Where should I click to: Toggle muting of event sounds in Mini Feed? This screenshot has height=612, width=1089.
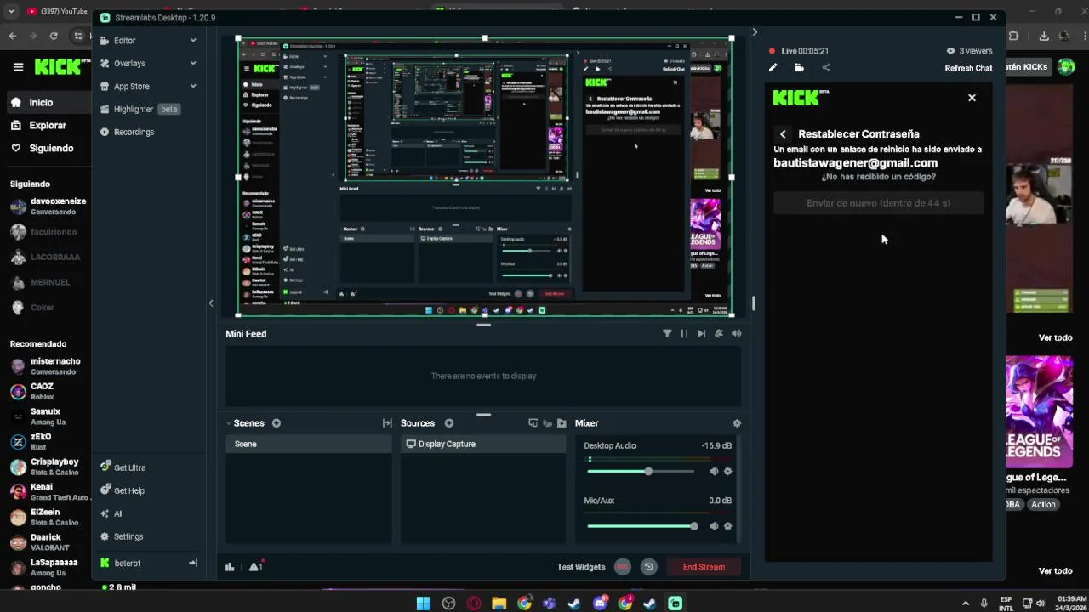coord(719,334)
